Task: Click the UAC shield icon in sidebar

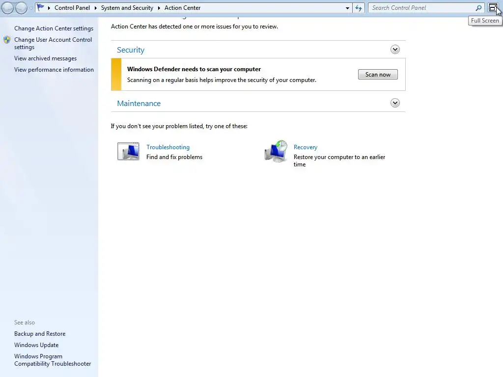Action: 7,40
